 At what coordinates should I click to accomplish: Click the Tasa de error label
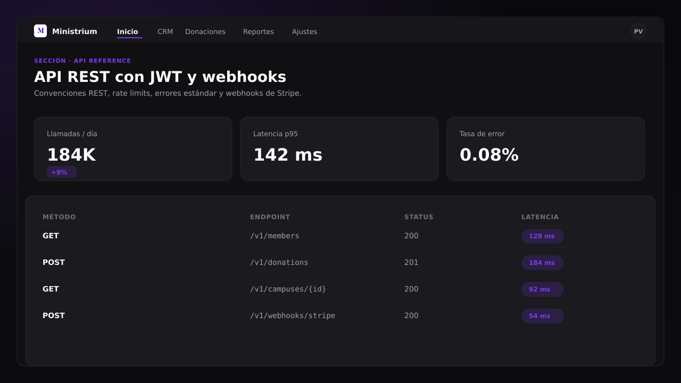(482, 134)
